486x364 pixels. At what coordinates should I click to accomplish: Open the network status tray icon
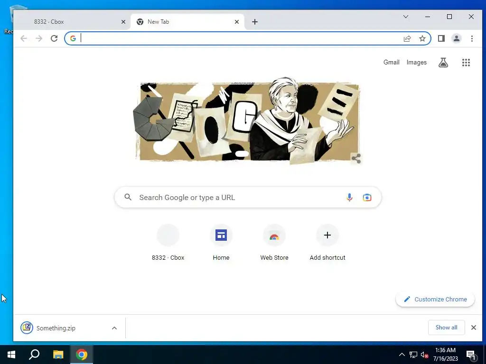coord(413,355)
